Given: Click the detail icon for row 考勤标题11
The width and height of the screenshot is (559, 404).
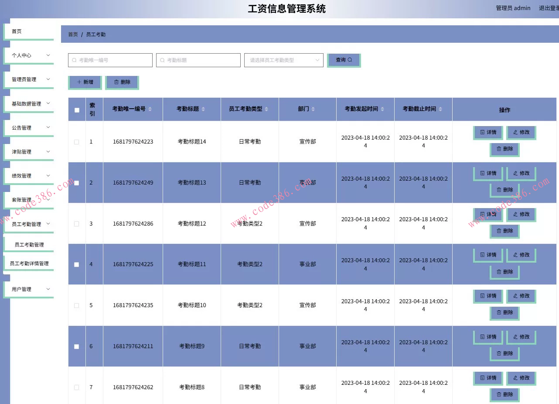Looking at the screenshot, I should pyautogui.click(x=482, y=255).
